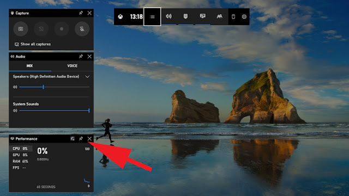Record last 30 seconds button
349x196 pixels.
coord(41,29)
